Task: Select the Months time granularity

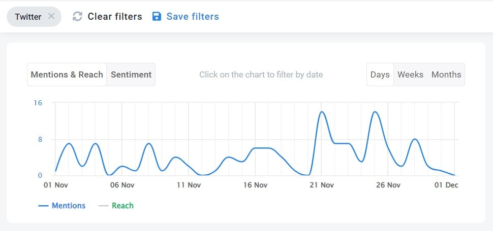Action: pos(446,74)
